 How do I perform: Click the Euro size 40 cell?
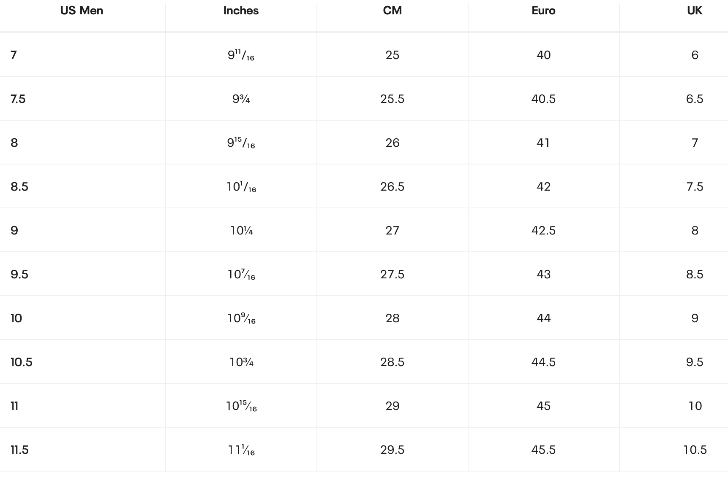coord(543,55)
